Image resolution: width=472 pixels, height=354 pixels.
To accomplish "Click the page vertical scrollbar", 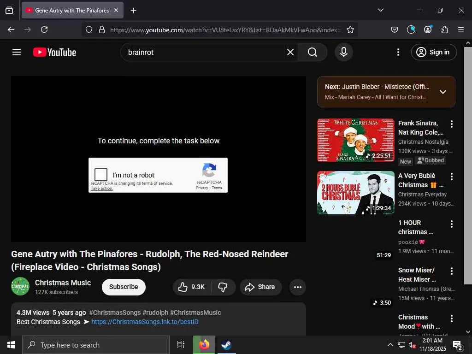I will (468, 165).
